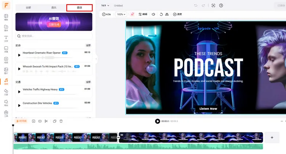This screenshot has width=286, height=154.
Task: Select THESE TRENDS text on canvas
Action: 208,54
